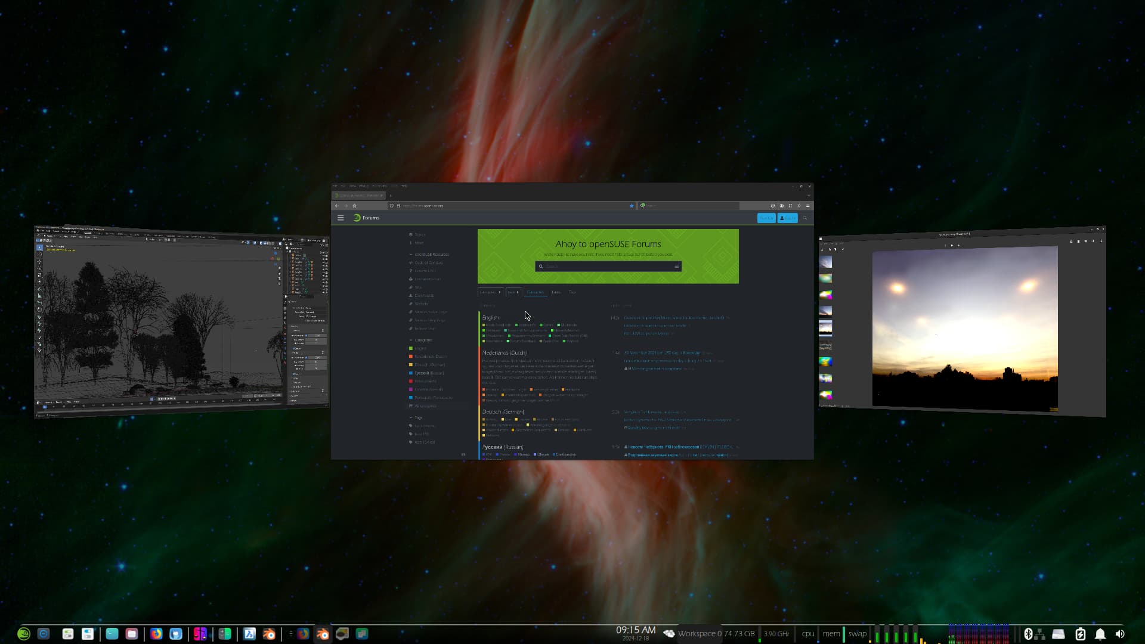The image size is (1145, 644).
Task: Open the English forum category
Action: coord(490,317)
